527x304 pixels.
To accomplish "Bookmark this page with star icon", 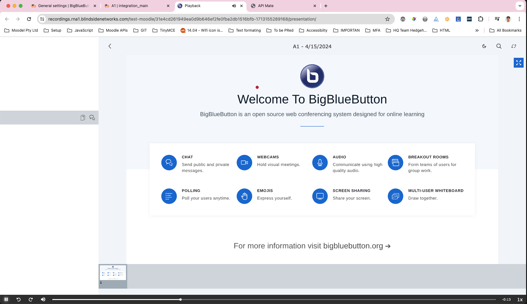I will (387, 19).
